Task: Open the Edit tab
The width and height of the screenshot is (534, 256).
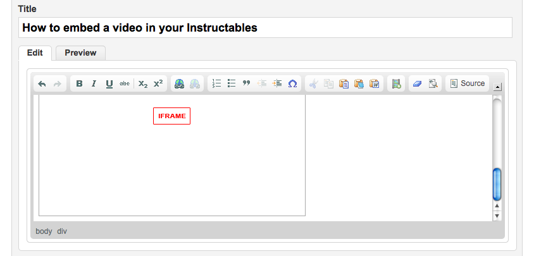Action: tap(35, 52)
